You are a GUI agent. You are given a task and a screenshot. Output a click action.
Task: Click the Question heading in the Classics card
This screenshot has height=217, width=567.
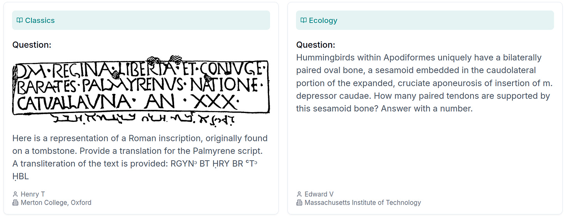click(32, 45)
